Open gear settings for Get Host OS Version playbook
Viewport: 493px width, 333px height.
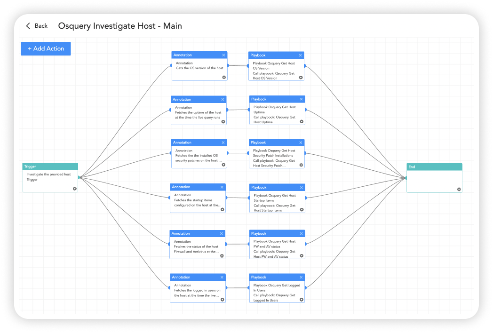[301, 77]
